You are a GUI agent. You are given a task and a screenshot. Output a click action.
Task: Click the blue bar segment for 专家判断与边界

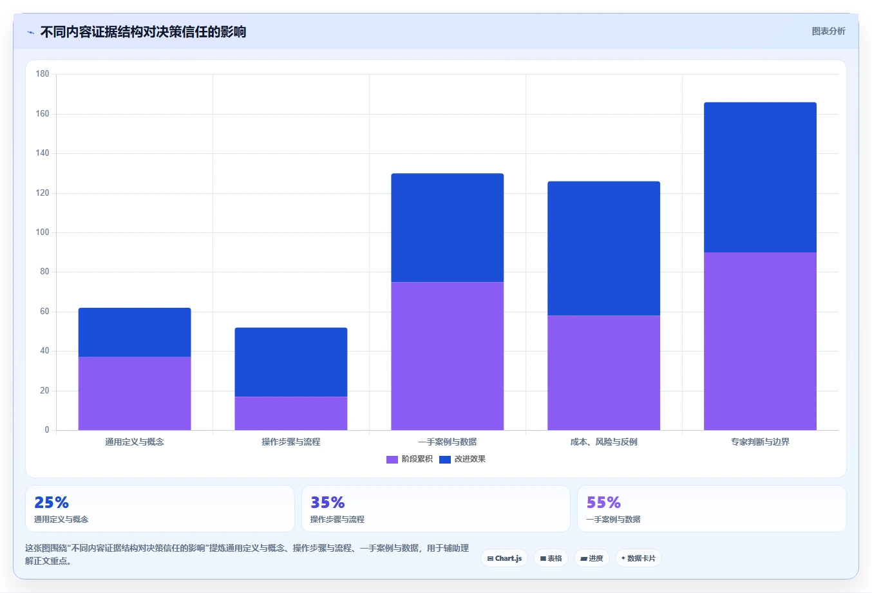(760, 177)
